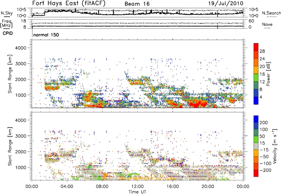This screenshot has width=281, height=194.
Task: Click the 'CPID' label
Action: coord(8,33)
